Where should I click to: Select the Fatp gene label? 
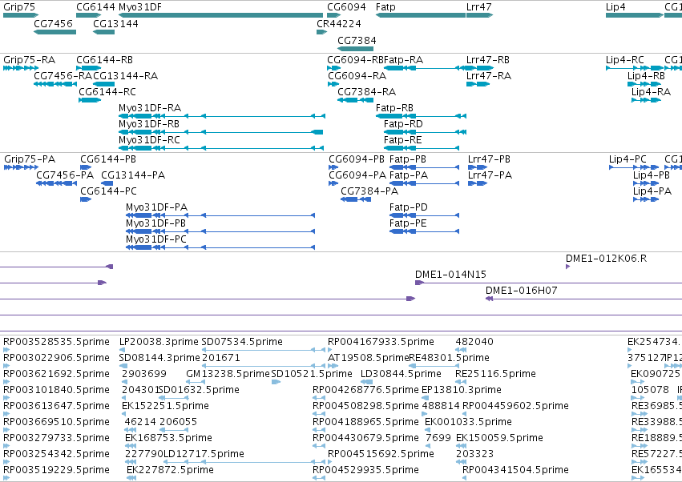point(385,7)
